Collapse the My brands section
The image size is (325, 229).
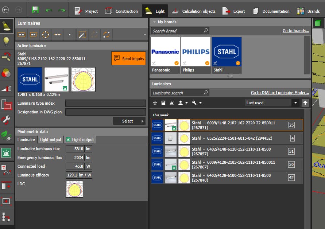(x=154, y=22)
